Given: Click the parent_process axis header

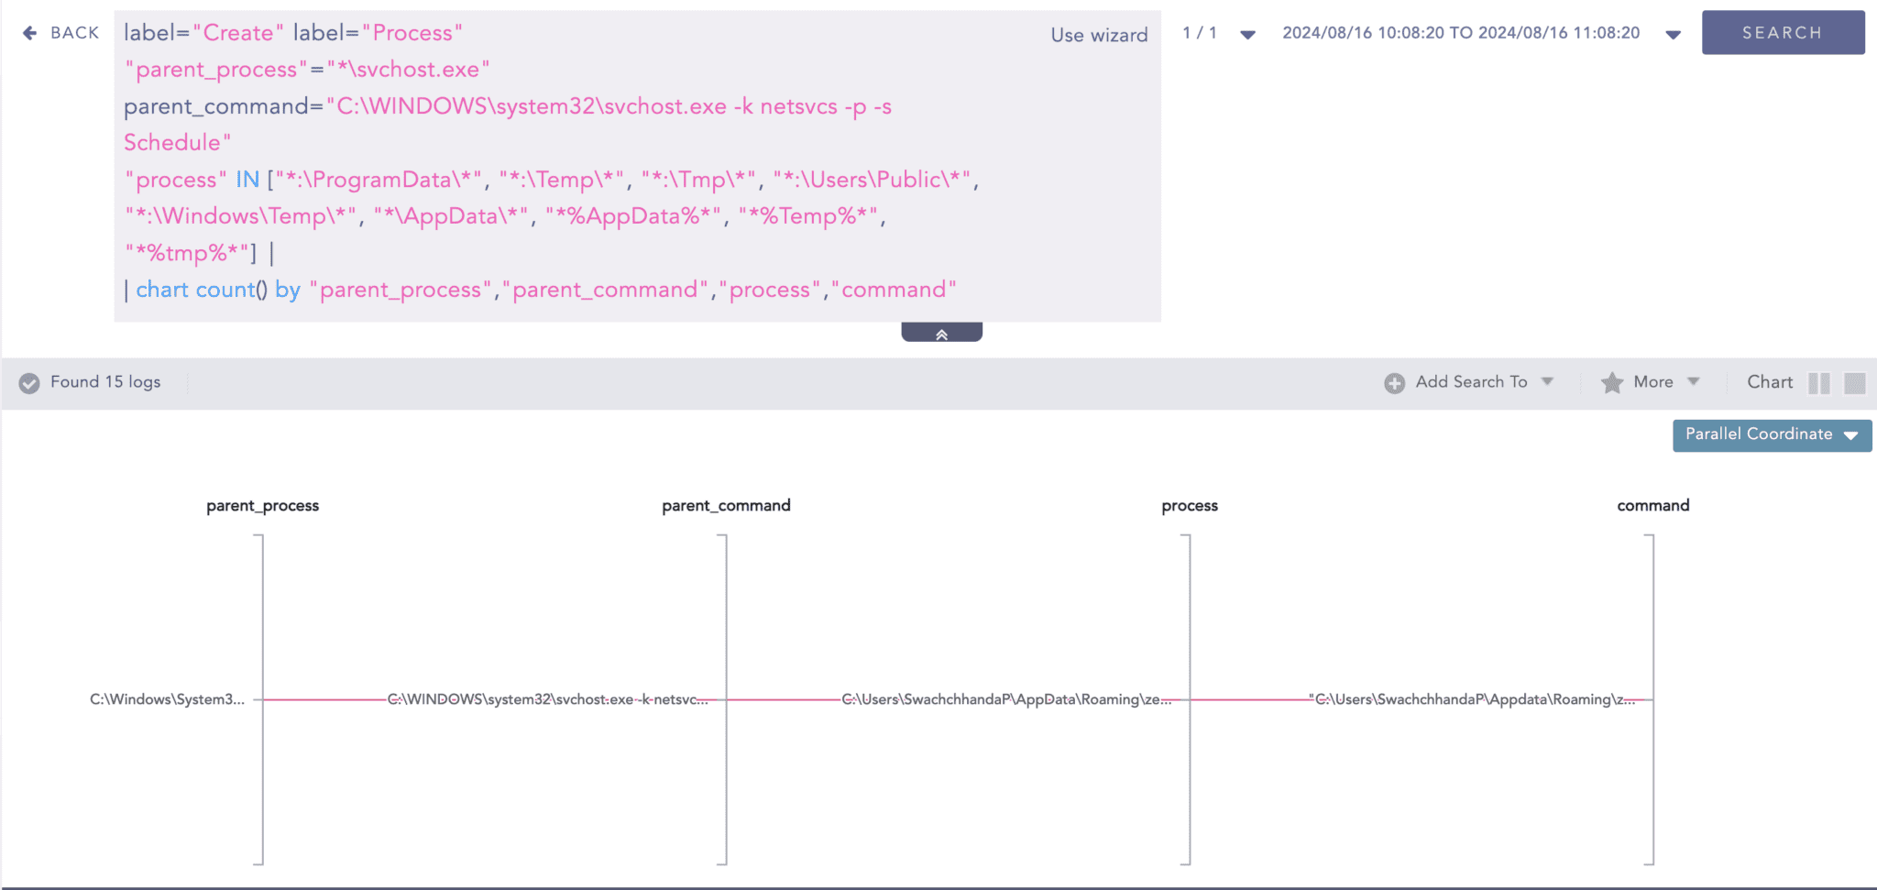Looking at the screenshot, I should pyautogui.click(x=262, y=506).
